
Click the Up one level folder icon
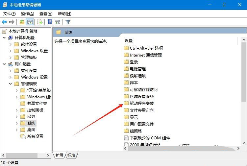(x=22, y=22)
